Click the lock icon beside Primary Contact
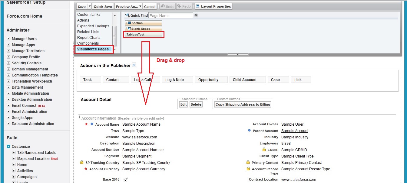Screen dimensions: 407x183 pyautogui.click(x=248, y=162)
